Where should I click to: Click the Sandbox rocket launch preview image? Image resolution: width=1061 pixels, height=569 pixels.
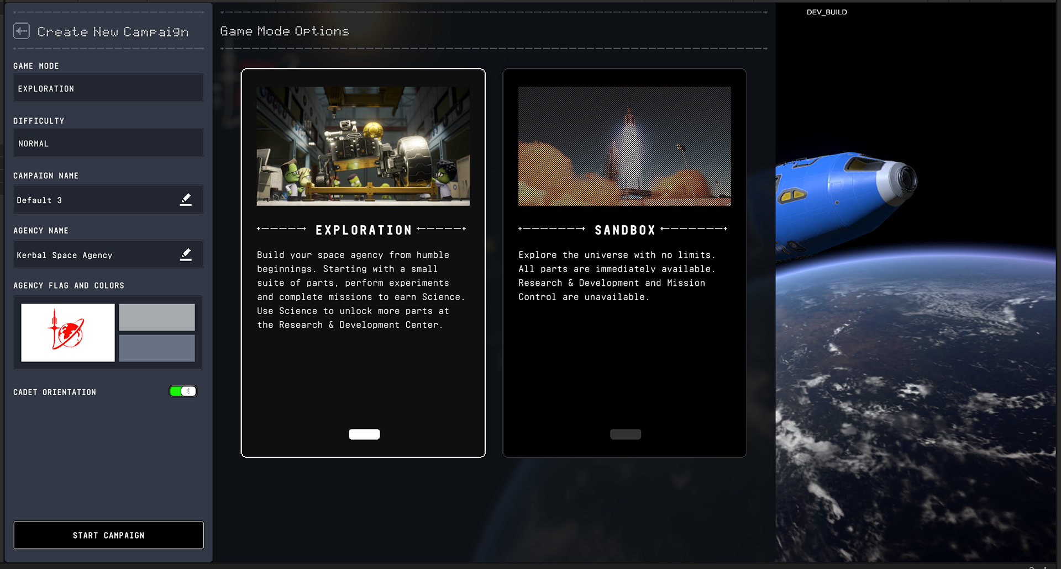(x=624, y=146)
